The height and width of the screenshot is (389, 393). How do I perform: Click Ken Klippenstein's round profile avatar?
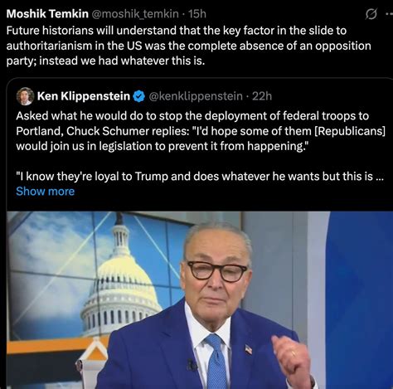(25, 96)
